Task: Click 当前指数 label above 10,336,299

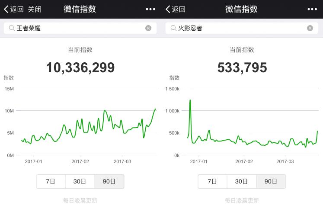Action: 80,50
